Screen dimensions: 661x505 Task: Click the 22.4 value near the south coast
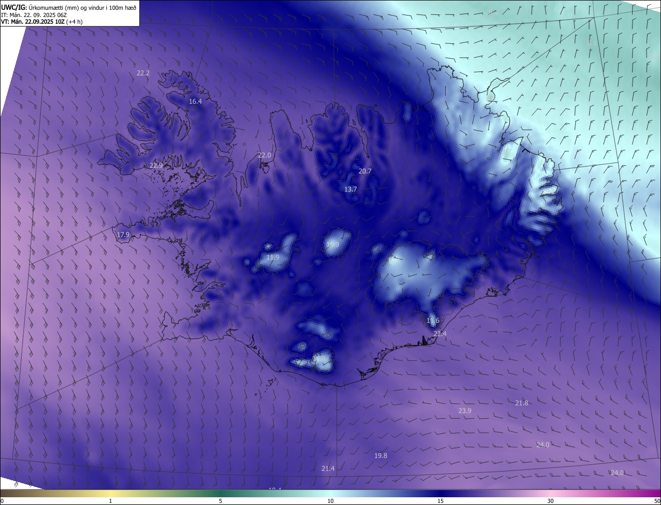coord(440,334)
